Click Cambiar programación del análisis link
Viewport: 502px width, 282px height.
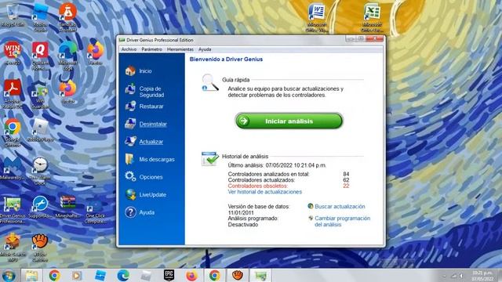point(342,221)
